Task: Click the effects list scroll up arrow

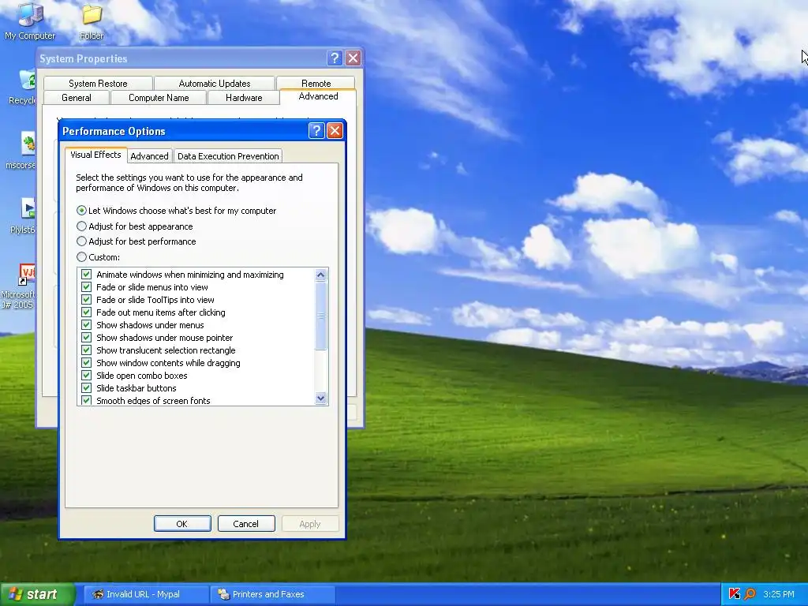Action: (x=321, y=275)
